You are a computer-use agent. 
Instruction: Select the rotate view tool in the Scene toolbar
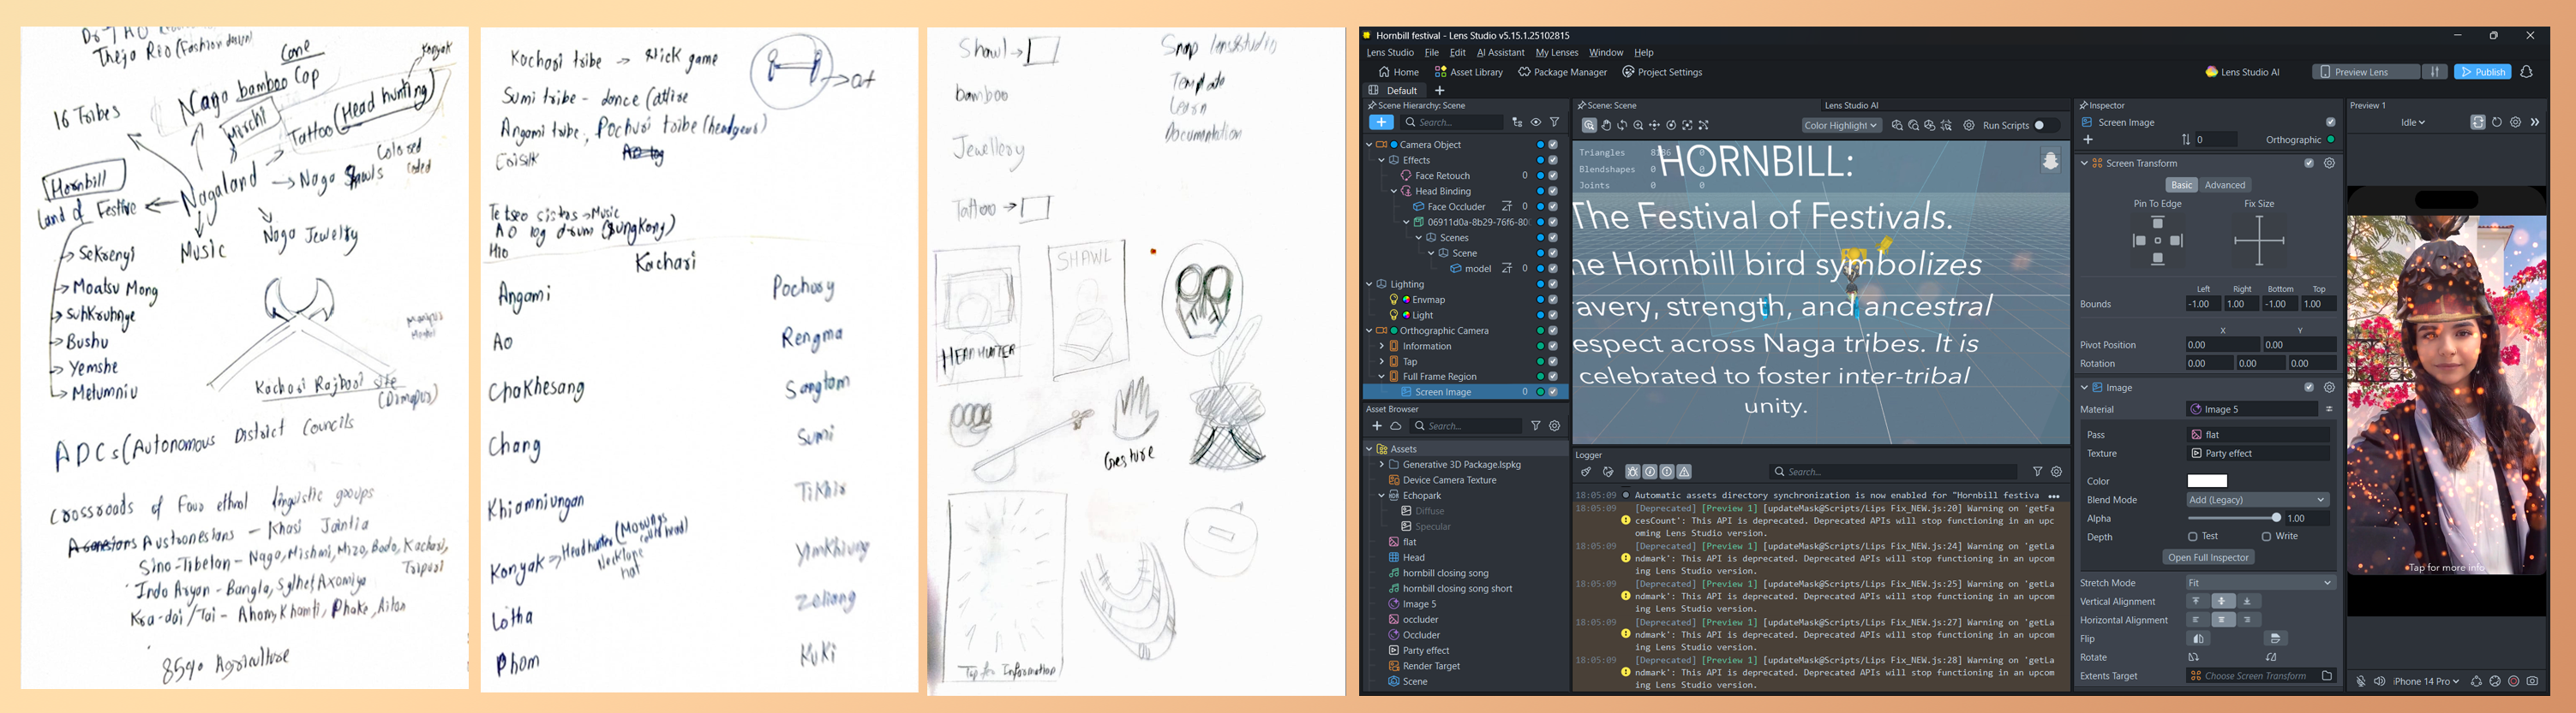1622,126
